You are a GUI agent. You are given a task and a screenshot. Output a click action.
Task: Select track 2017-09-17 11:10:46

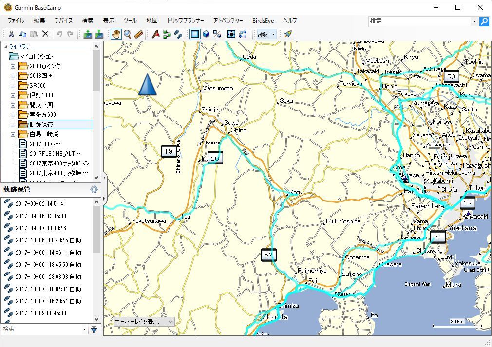[x=41, y=228]
